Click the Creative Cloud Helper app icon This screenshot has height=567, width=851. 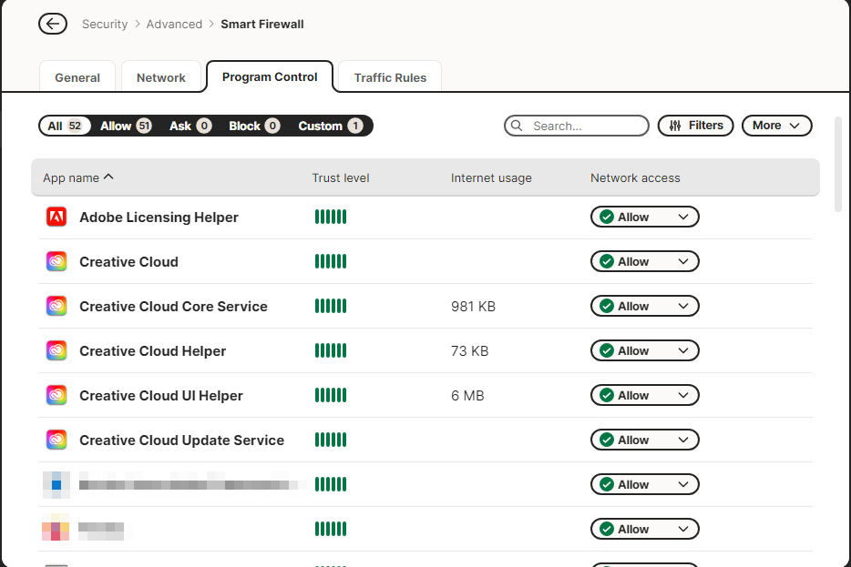coord(56,351)
